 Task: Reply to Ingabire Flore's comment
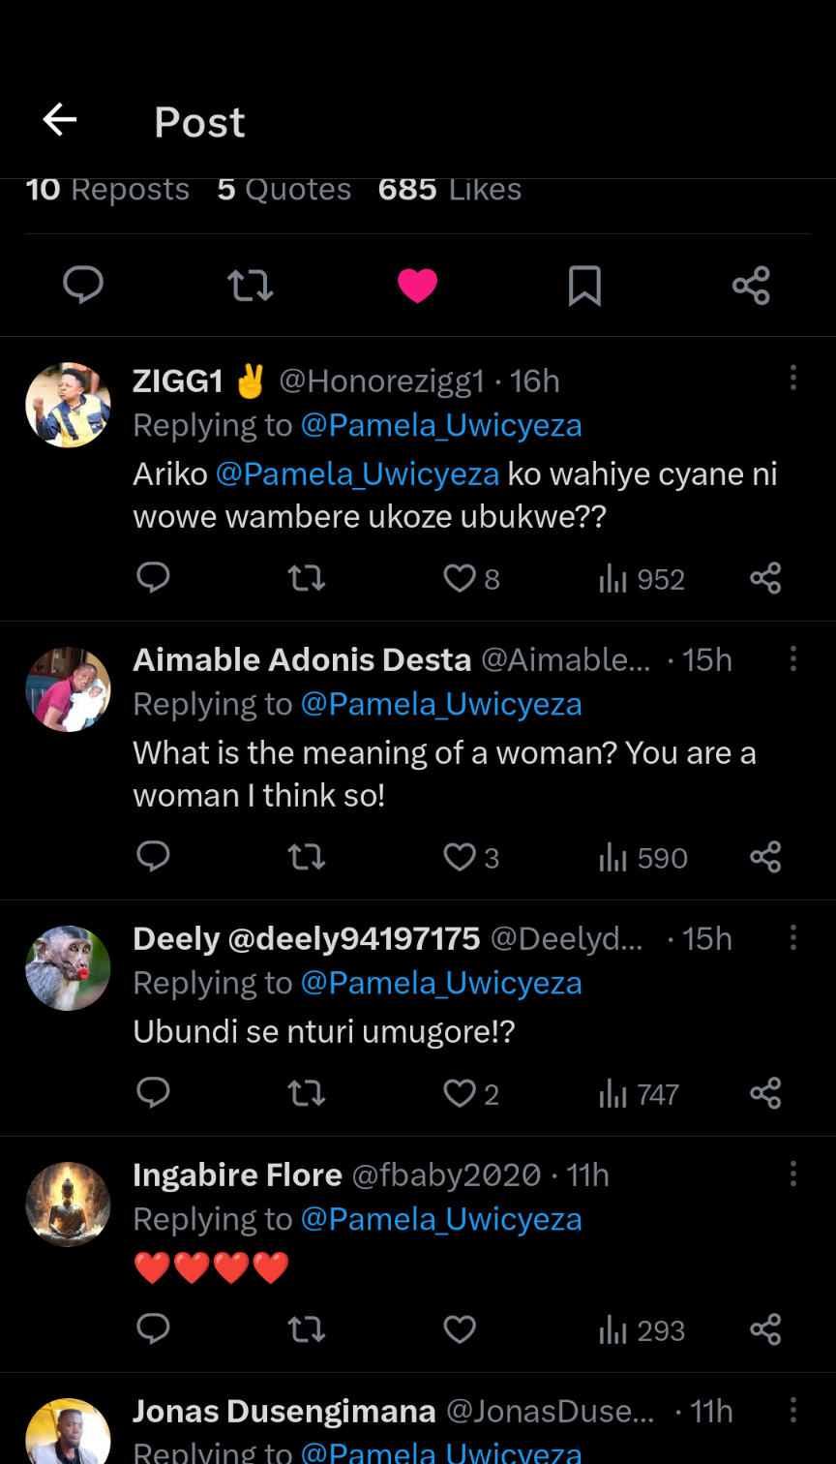click(154, 1329)
